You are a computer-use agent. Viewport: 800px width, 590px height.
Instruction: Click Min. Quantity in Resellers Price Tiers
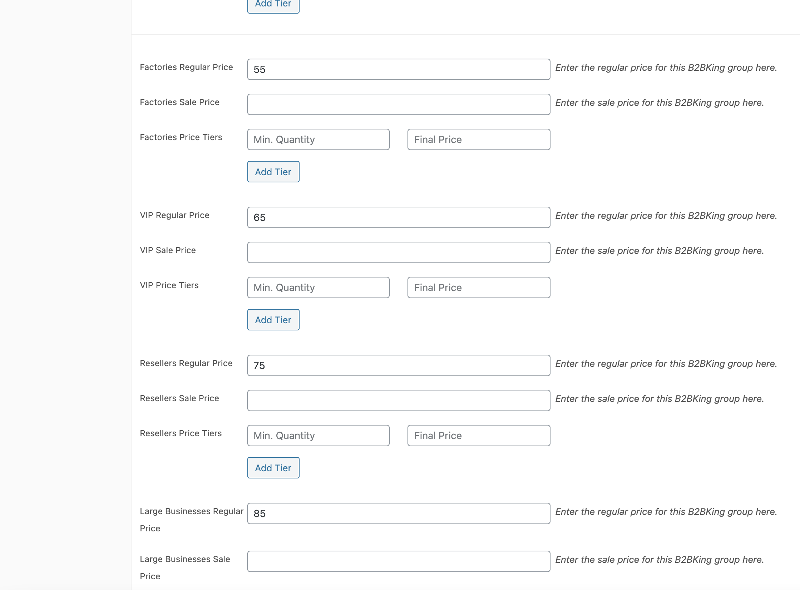tap(318, 436)
